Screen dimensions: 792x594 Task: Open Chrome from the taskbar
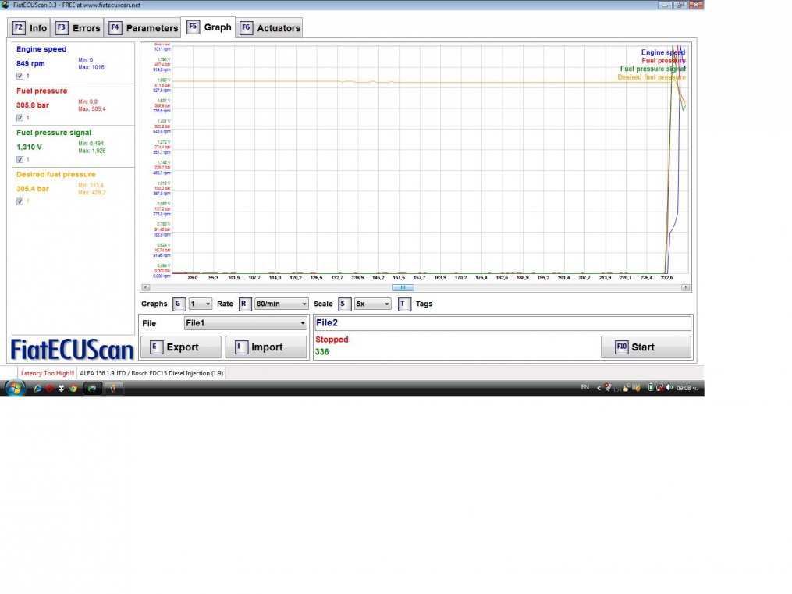click(73, 388)
